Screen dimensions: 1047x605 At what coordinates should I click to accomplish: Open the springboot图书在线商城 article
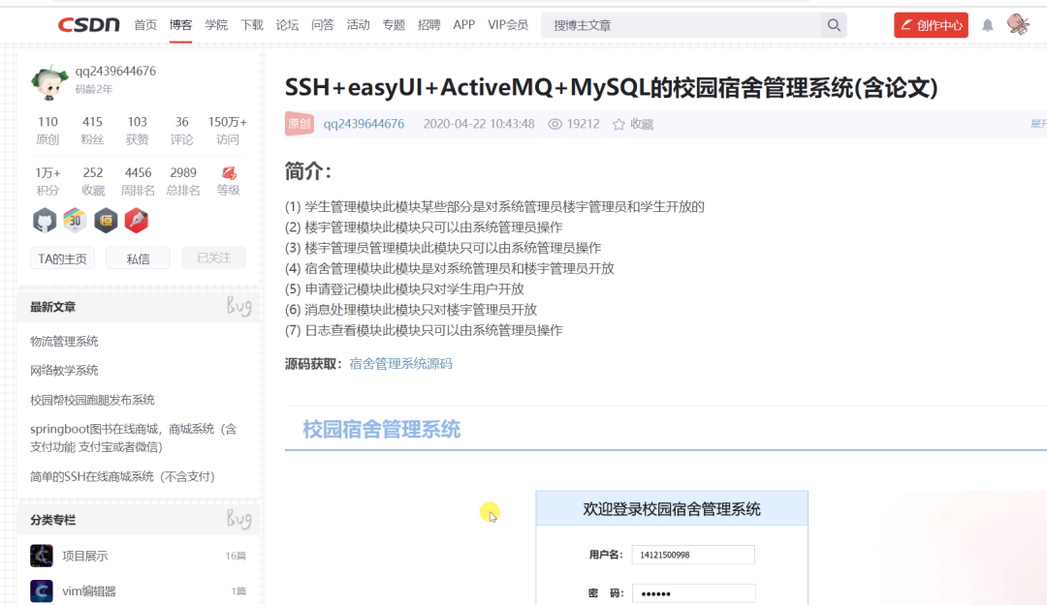click(134, 438)
